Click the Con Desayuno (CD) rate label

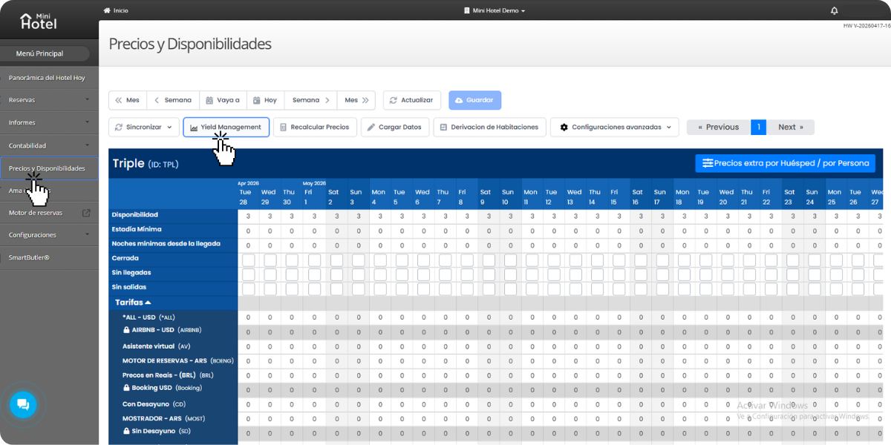coord(154,404)
